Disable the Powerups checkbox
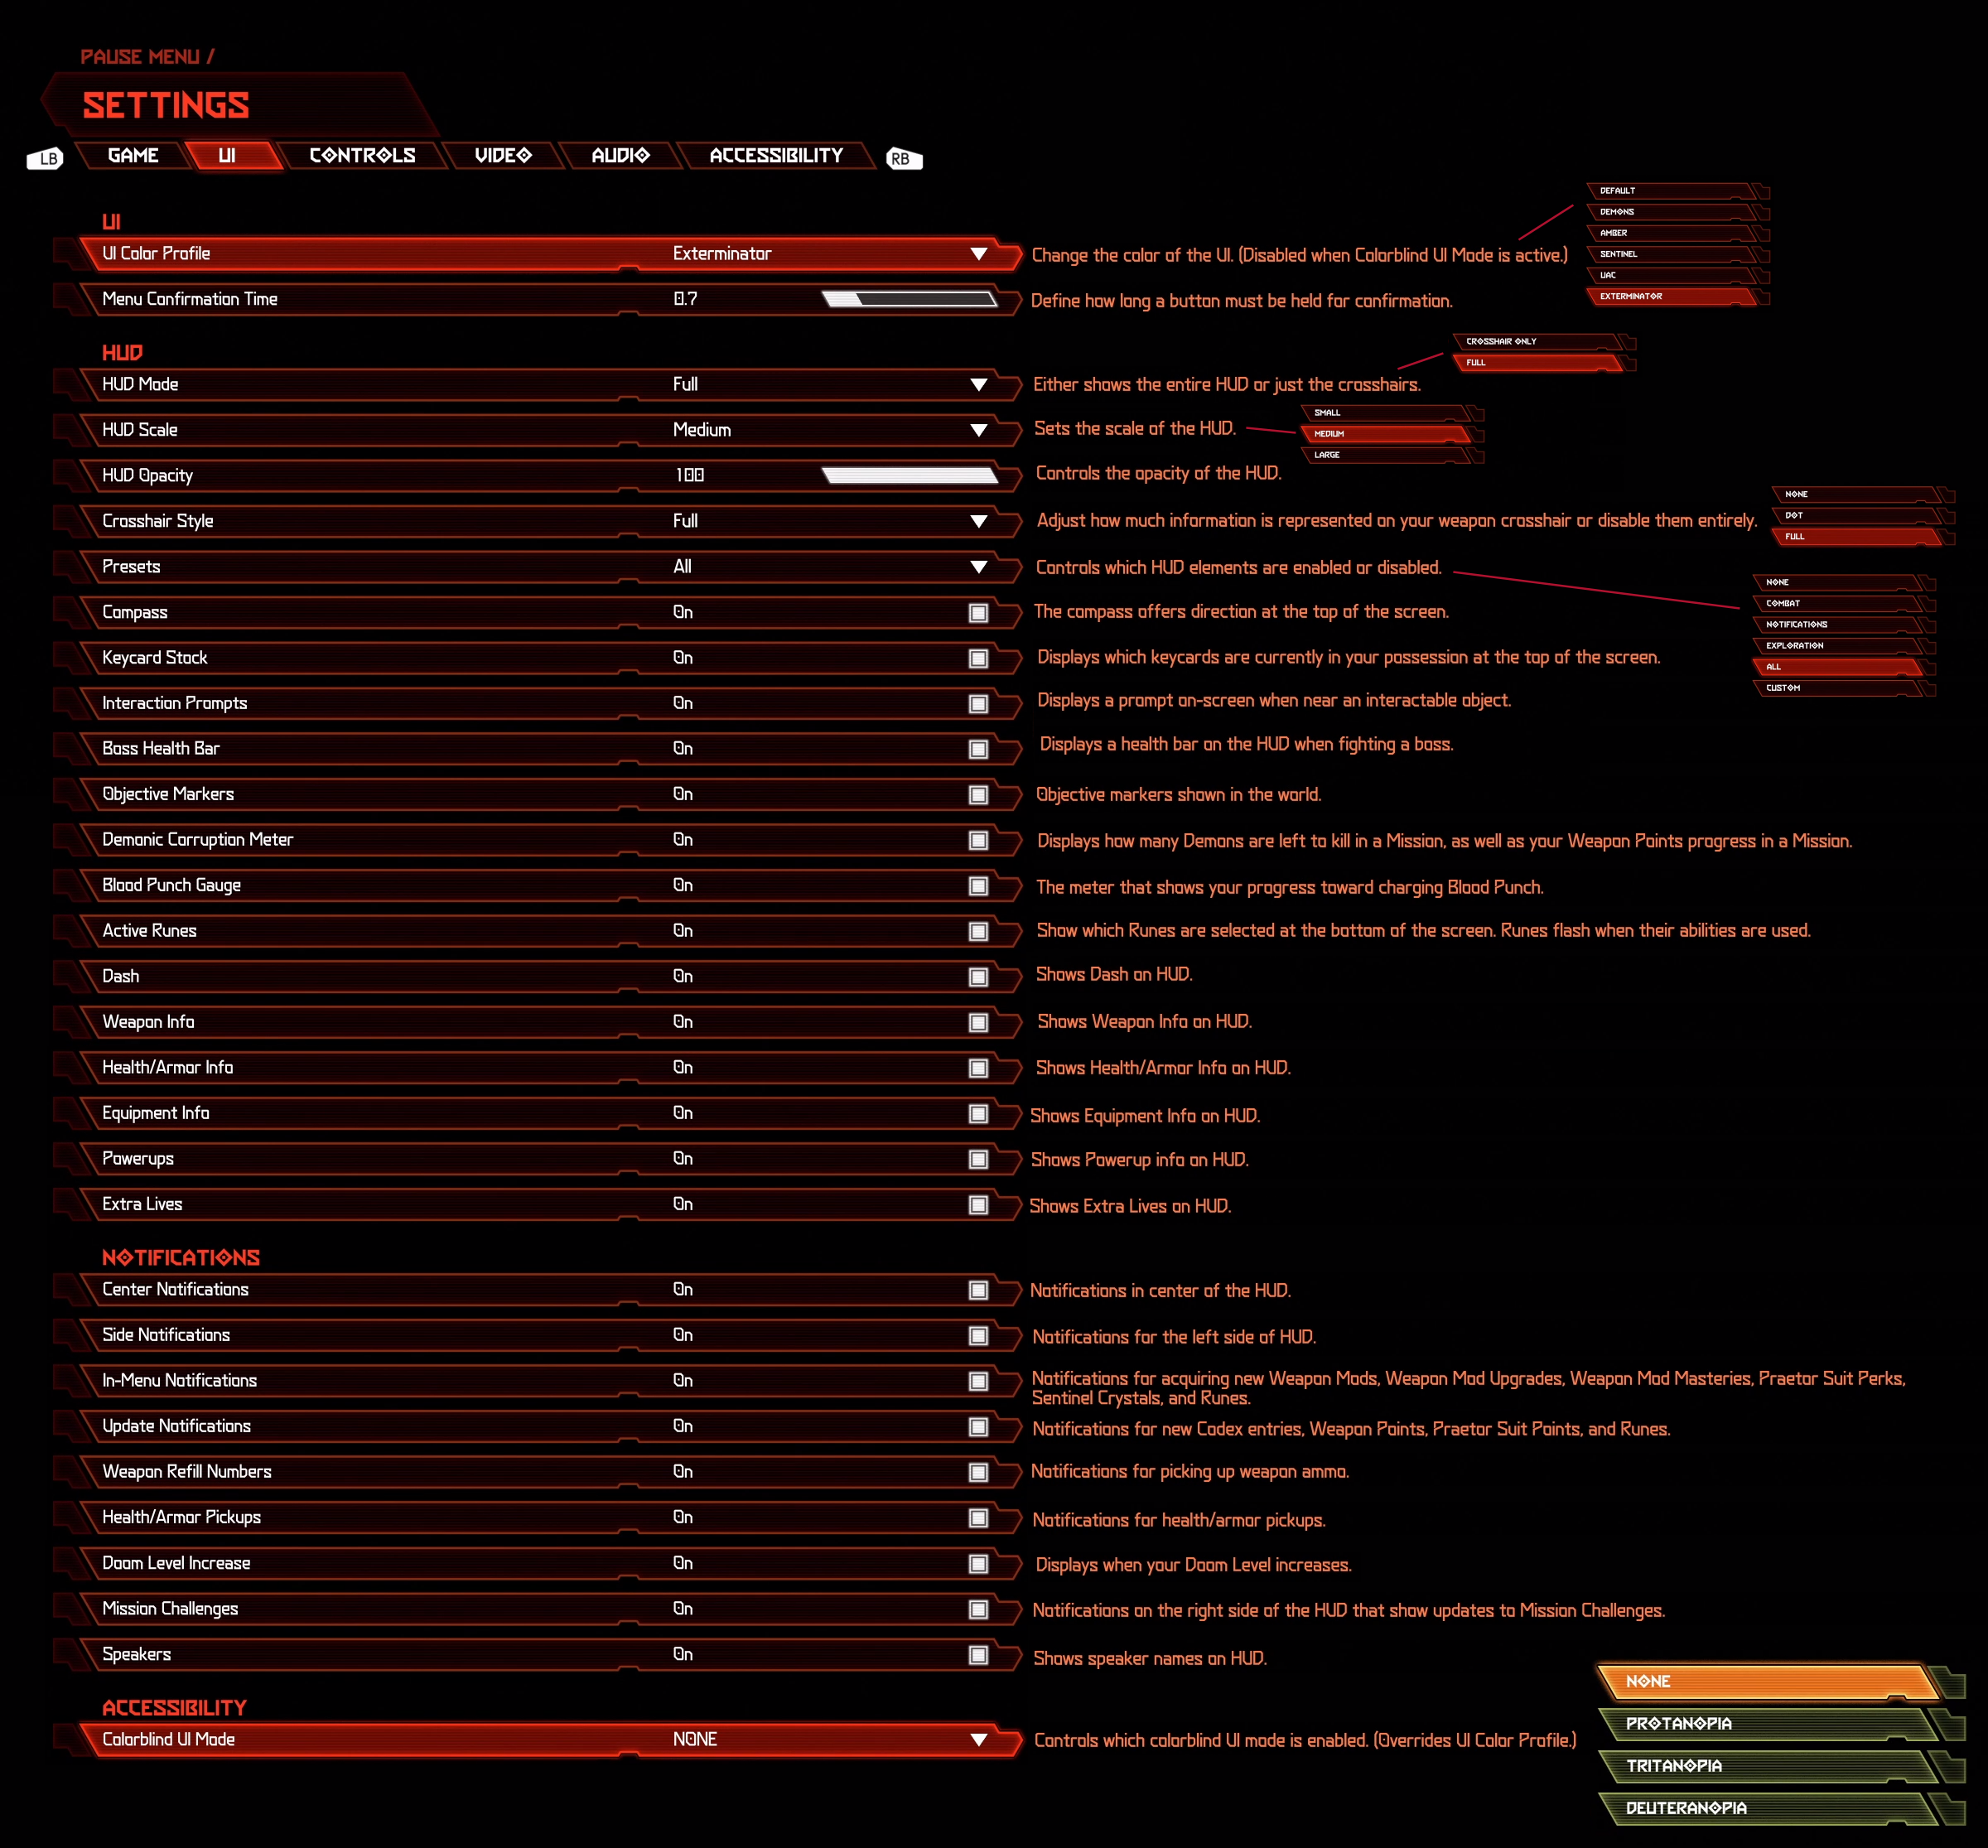This screenshot has width=1988, height=1848. coord(978,1159)
